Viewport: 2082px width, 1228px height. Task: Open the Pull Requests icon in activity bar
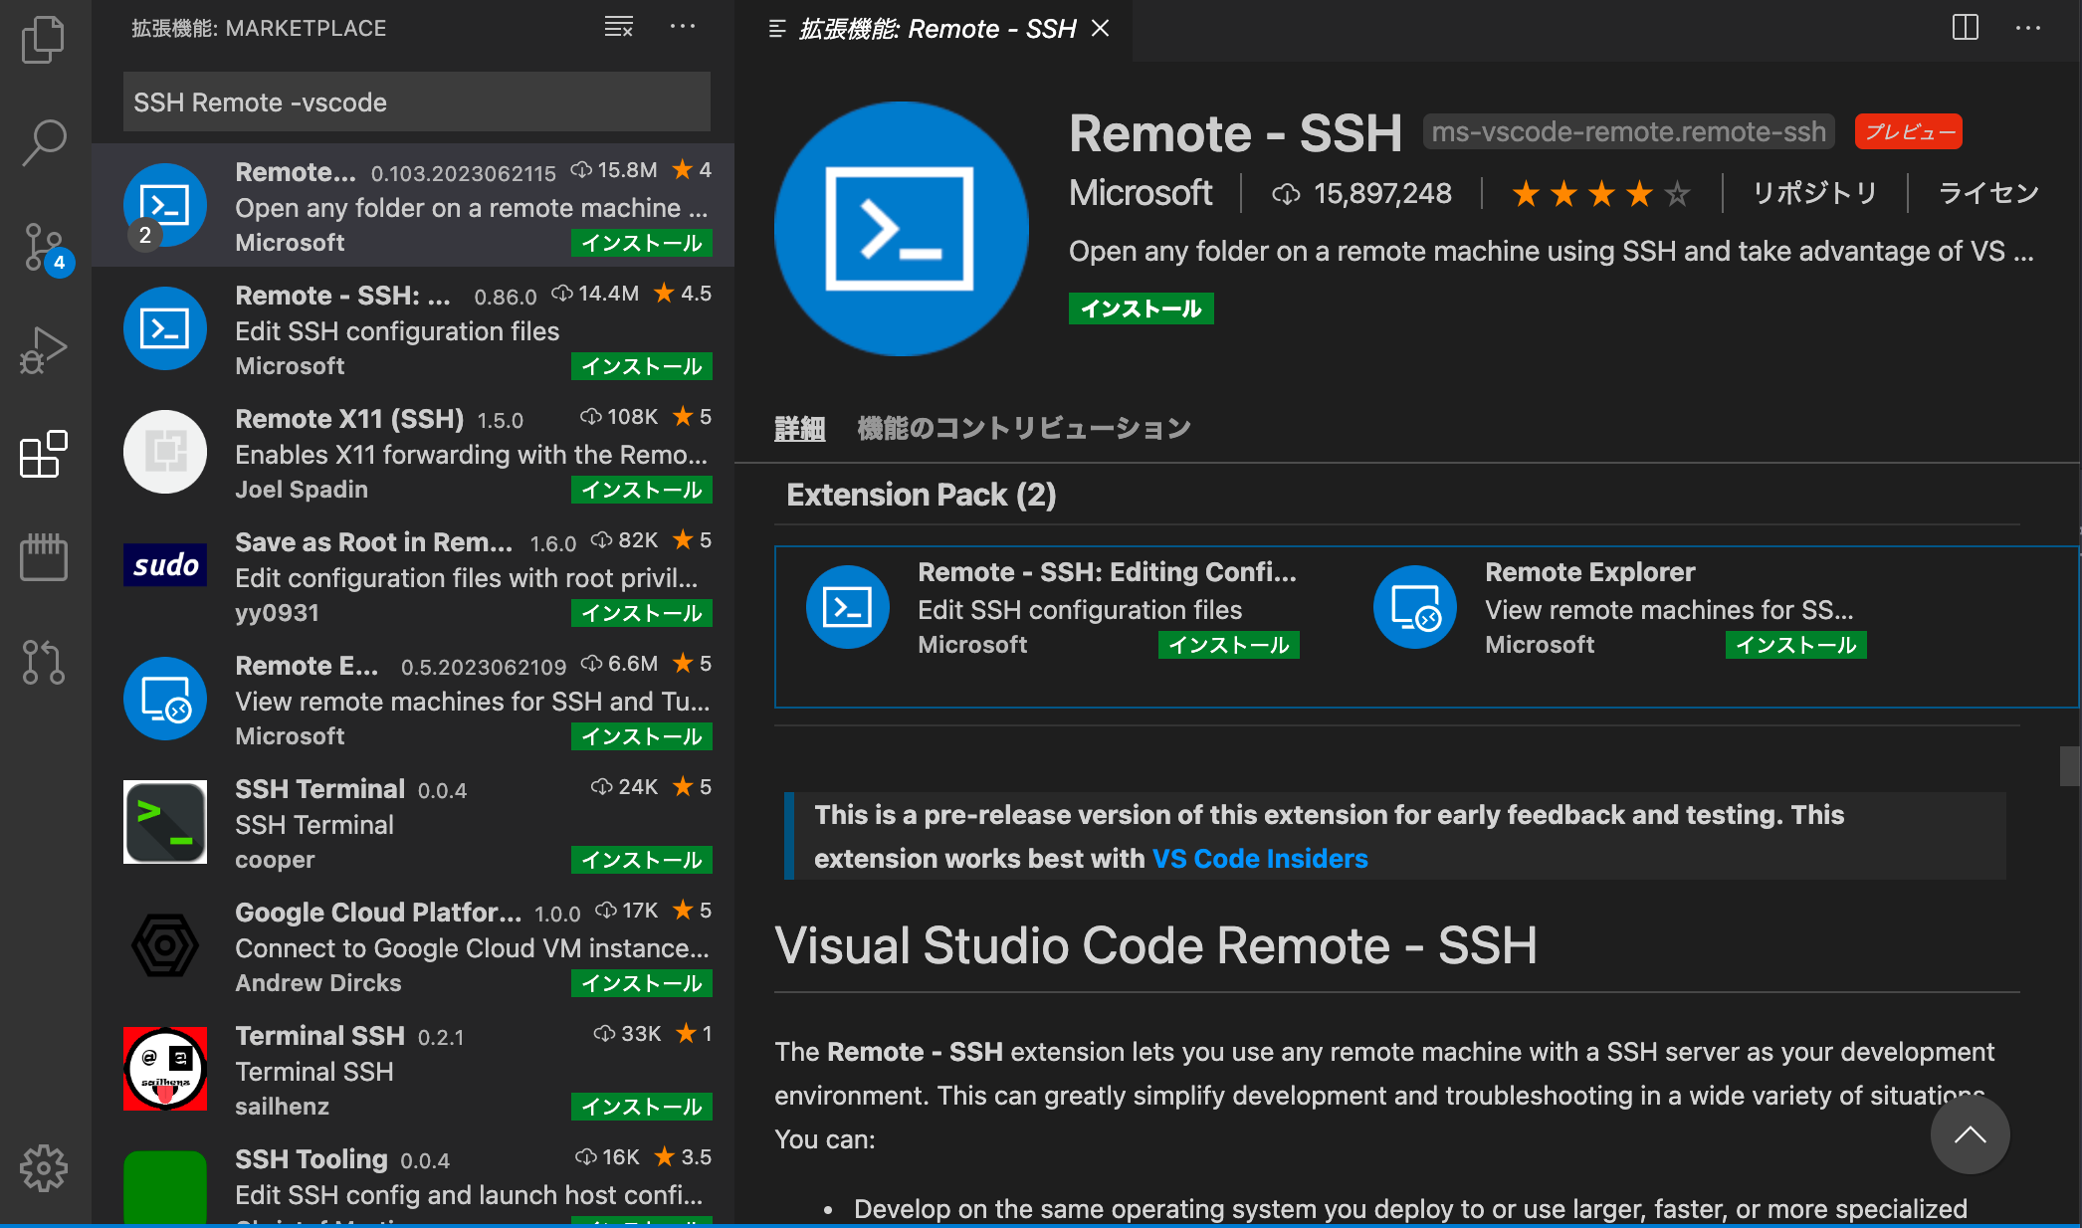pos(44,661)
